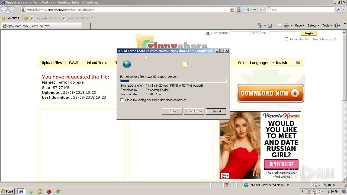Image resolution: width=347 pixels, height=195 pixels.
Task: Click the volume speaker tray icon
Action: [x=321, y=192]
